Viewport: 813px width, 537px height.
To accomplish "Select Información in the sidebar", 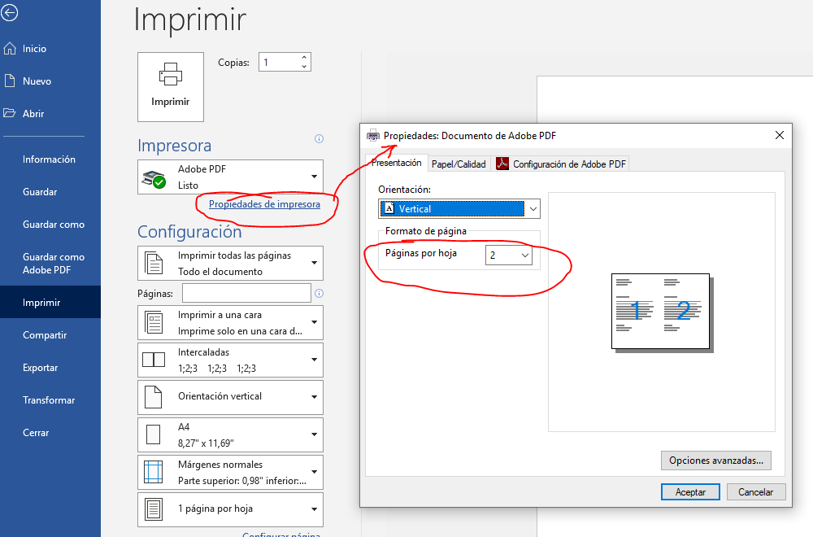I will click(x=50, y=159).
